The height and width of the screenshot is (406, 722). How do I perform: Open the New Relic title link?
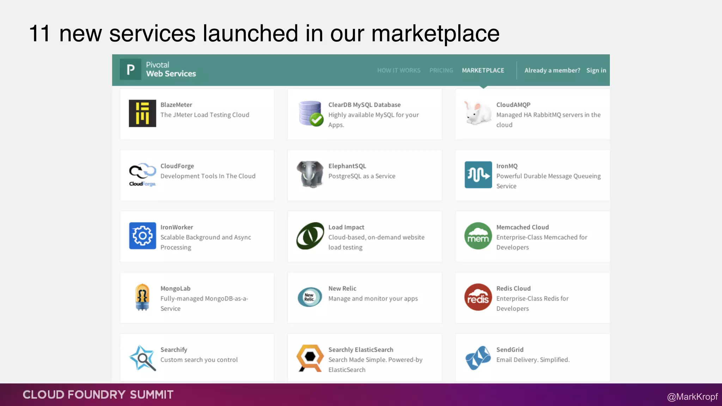pos(342,288)
